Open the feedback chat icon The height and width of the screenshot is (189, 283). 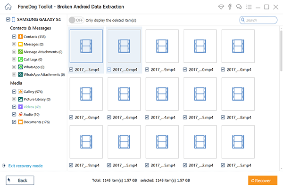click(x=239, y=7)
